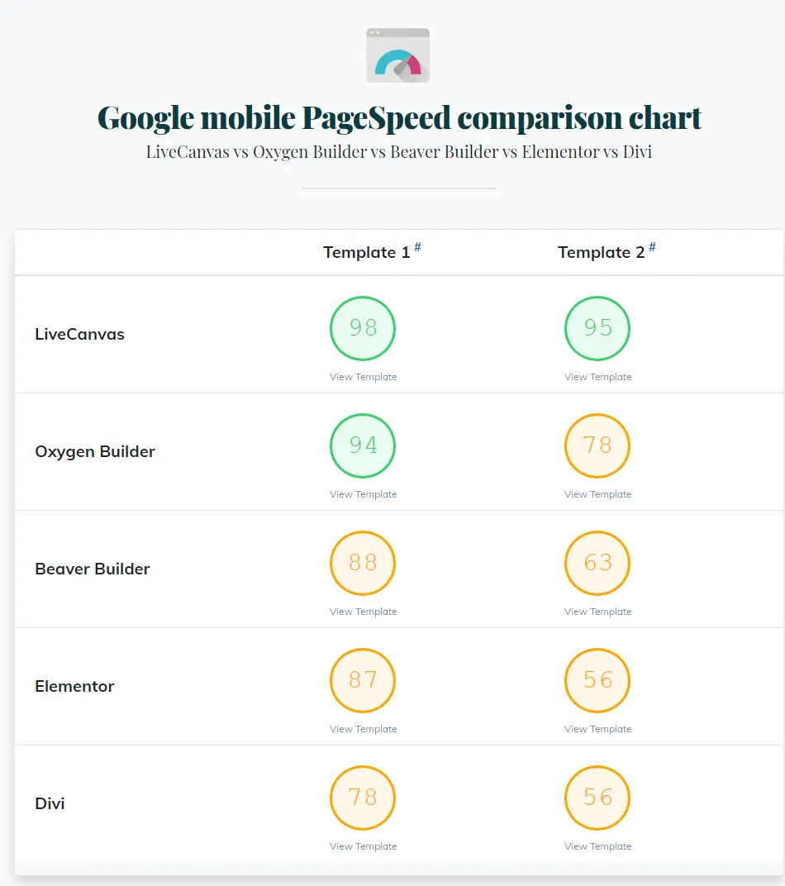View Template 1 for LiveCanvas
This screenshot has height=886, width=785.
pyautogui.click(x=364, y=377)
